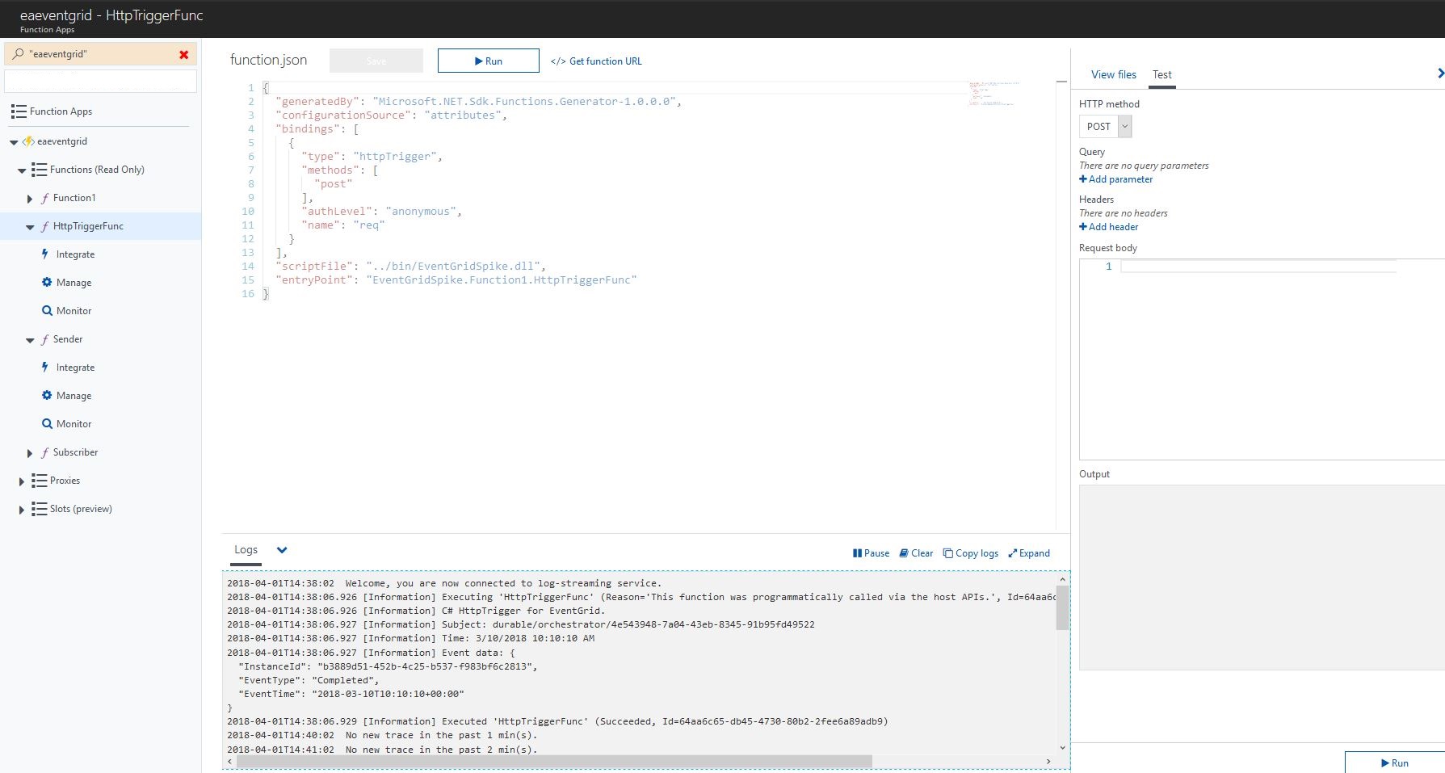This screenshot has width=1445, height=773.
Task: Switch to the View files tab
Action: click(1113, 74)
